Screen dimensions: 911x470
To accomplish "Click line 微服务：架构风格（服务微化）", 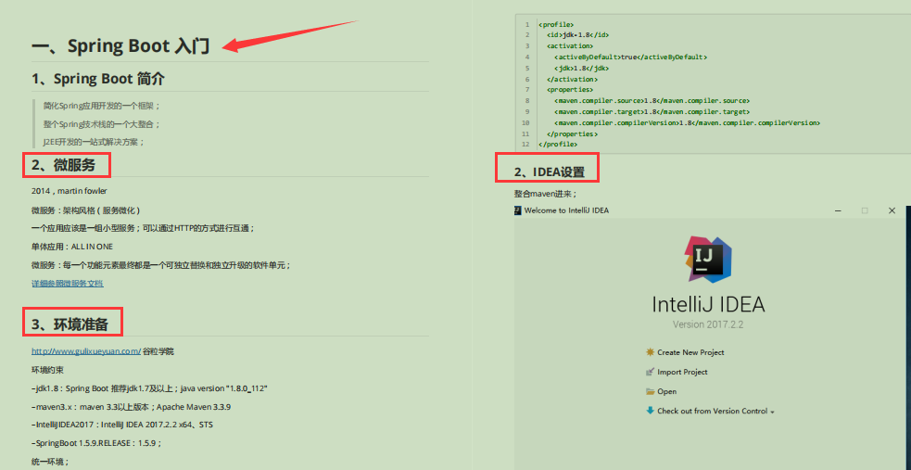I will (x=85, y=210).
